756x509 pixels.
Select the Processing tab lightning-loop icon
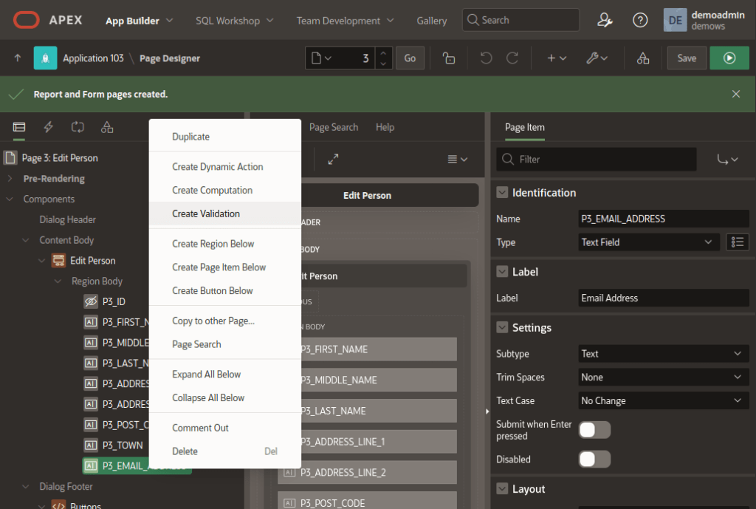[x=78, y=127]
